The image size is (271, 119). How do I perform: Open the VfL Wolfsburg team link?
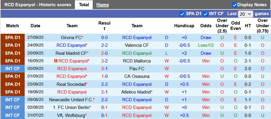[71, 115]
